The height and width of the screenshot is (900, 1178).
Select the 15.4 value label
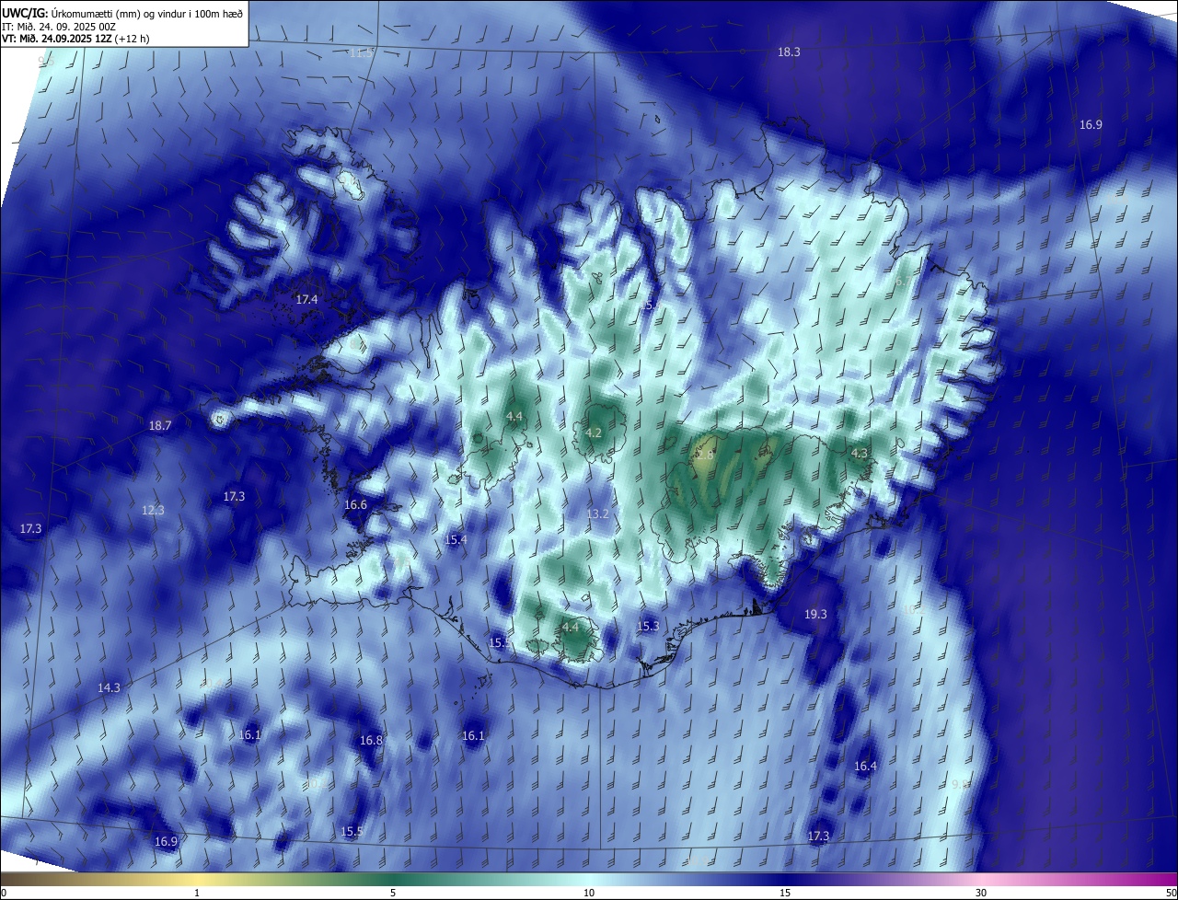pos(456,540)
